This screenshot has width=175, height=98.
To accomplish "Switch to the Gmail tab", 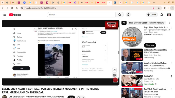I will pos(13,3).
